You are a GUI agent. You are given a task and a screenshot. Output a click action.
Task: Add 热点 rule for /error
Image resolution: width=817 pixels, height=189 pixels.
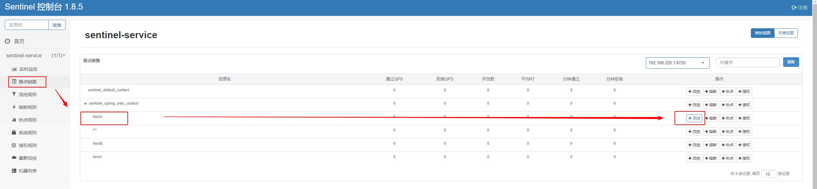point(727,158)
